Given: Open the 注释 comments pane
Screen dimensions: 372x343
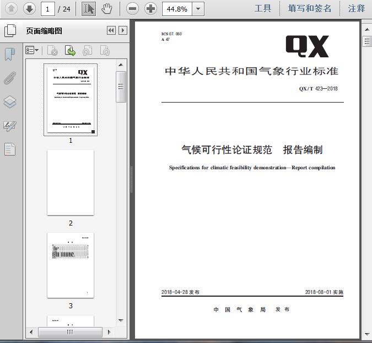Looking at the screenshot, I should (x=357, y=8).
